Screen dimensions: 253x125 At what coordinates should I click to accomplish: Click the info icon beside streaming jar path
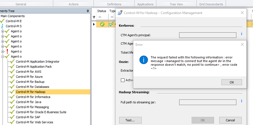241,101
